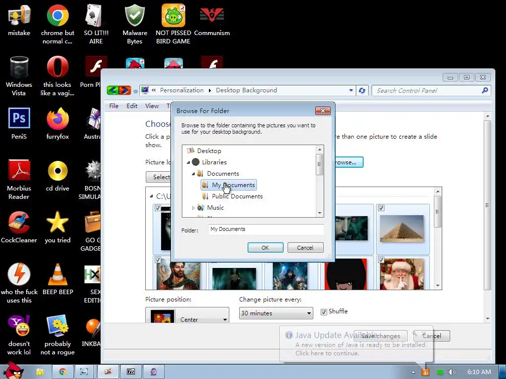Image resolution: width=506 pixels, height=379 pixels.
Task: Open the 'SO LIT!!! AIRE' solitaire icon
Action: pos(96,24)
